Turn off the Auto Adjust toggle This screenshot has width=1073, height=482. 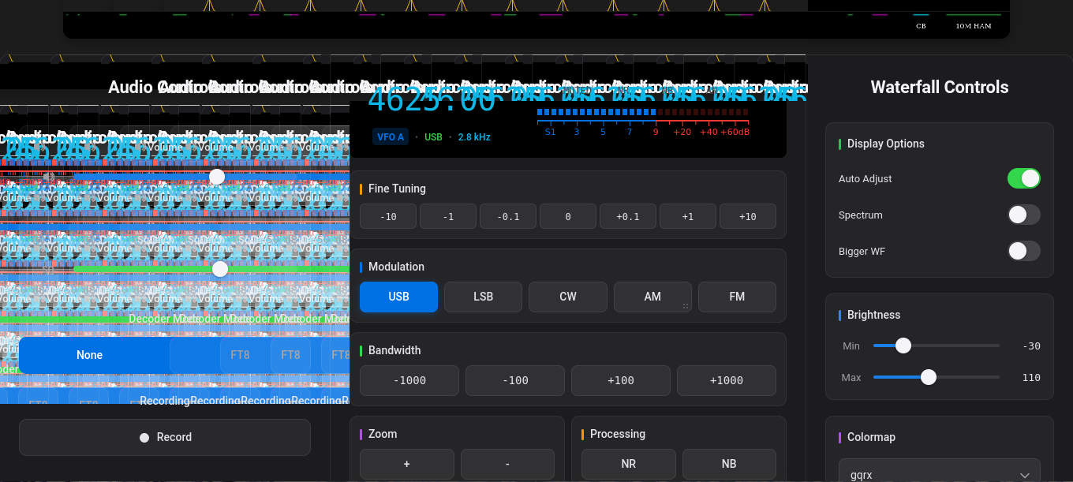point(1023,178)
